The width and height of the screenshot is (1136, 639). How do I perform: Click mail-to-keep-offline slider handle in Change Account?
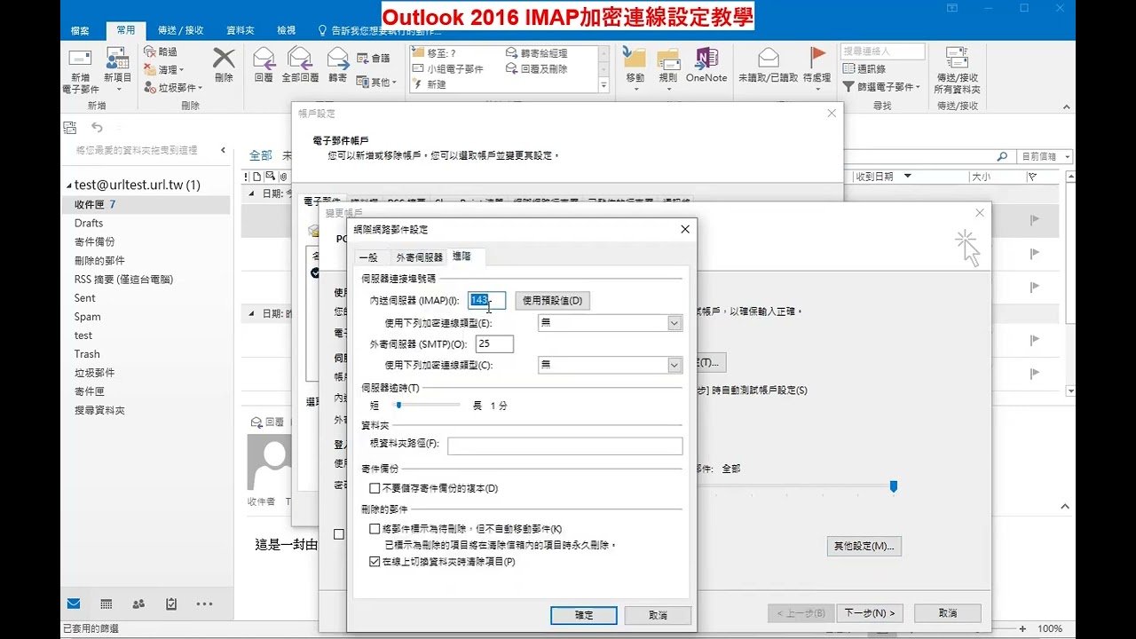point(894,486)
